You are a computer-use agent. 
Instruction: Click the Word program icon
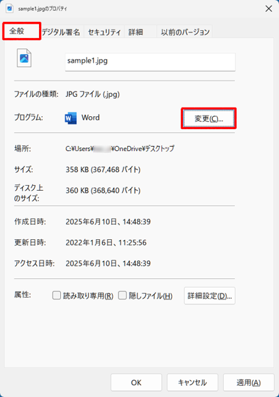pyautogui.click(x=71, y=118)
